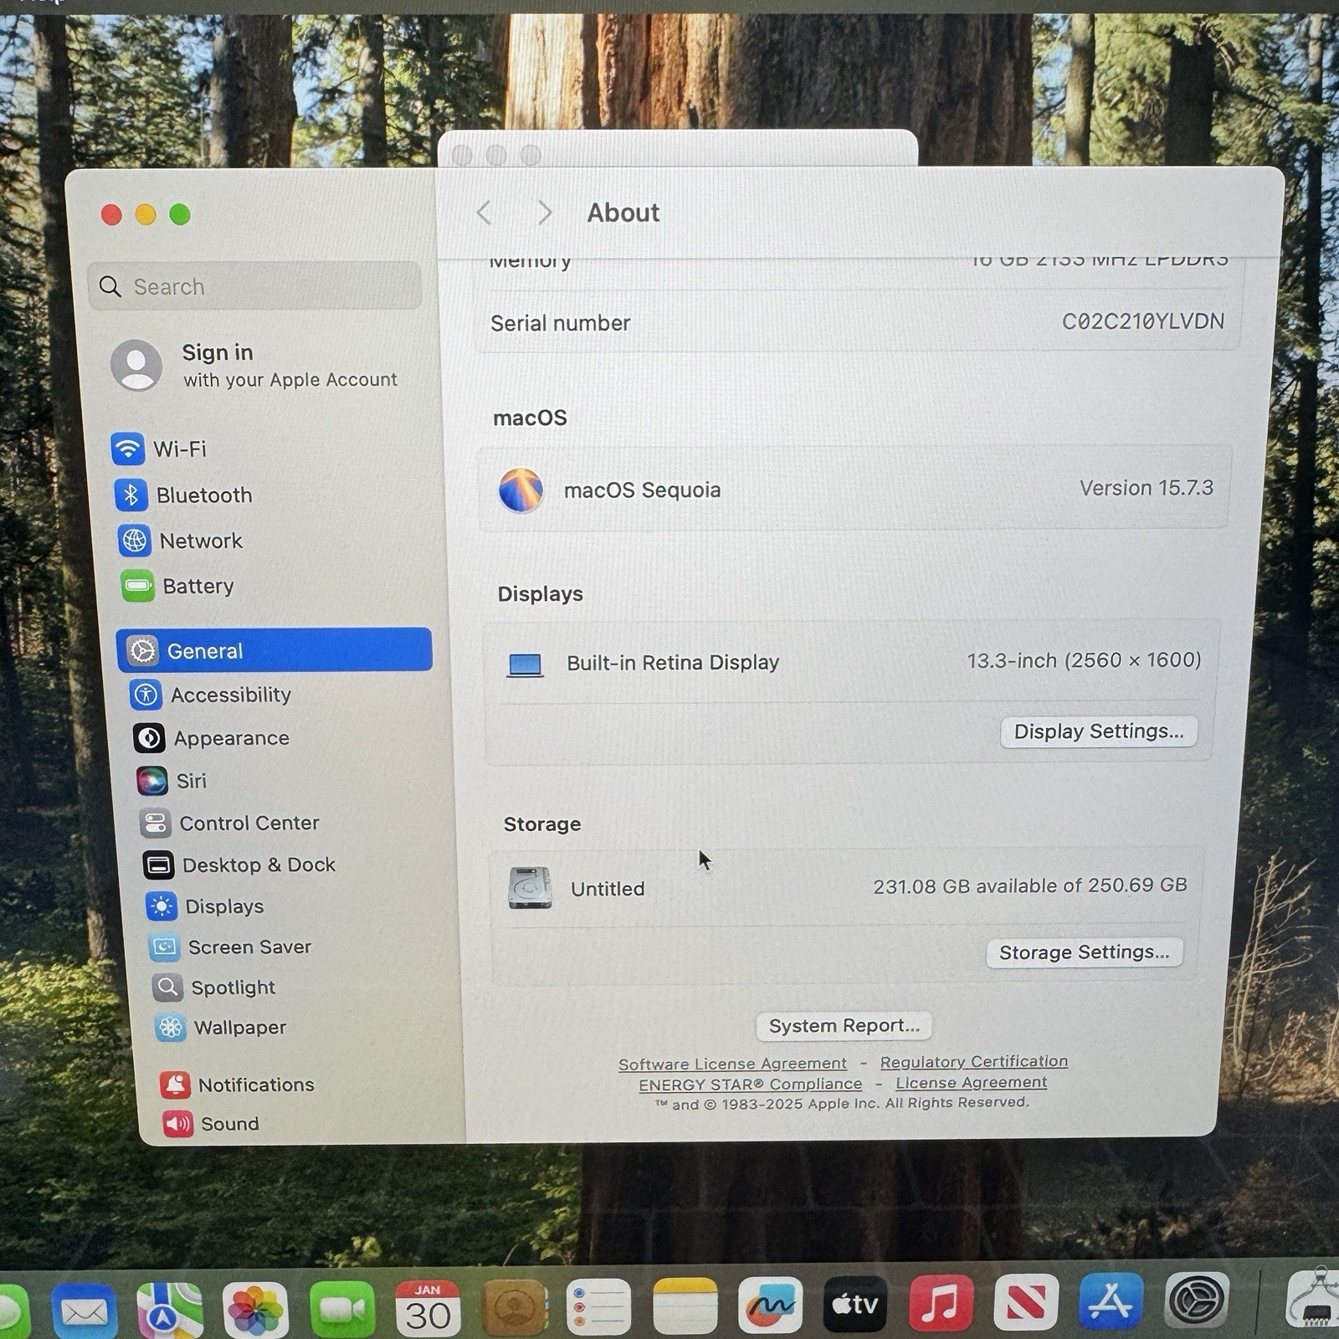Image resolution: width=1339 pixels, height=1339 pixels.
Task: Open the Calendar app showing Jan 30
Action: [x=428, y=1308]
